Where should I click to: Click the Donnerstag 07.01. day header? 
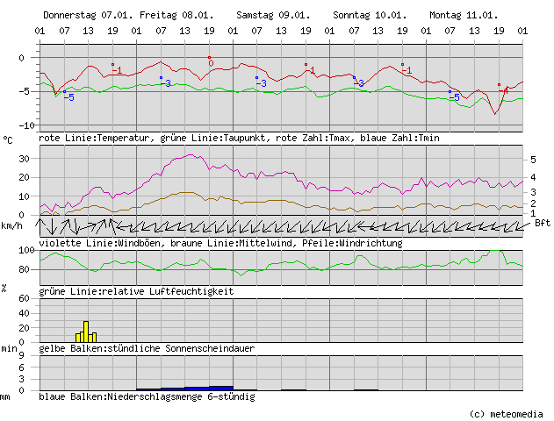85,16
